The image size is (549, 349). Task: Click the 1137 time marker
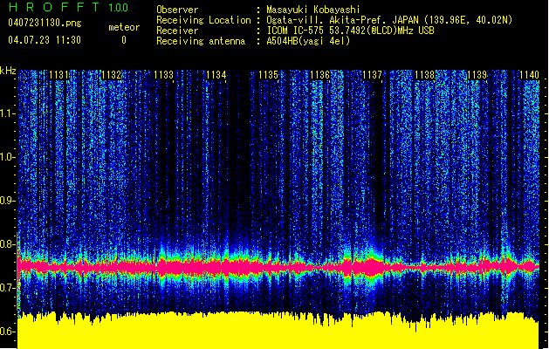(372, 75)
